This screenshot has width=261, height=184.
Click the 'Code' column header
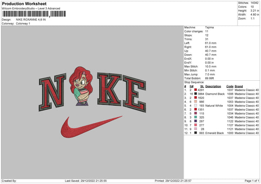coord(230,86)
